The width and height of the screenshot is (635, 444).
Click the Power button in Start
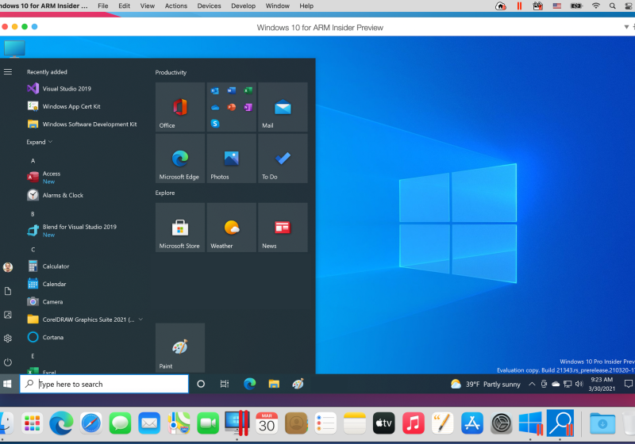coord(8,362)
